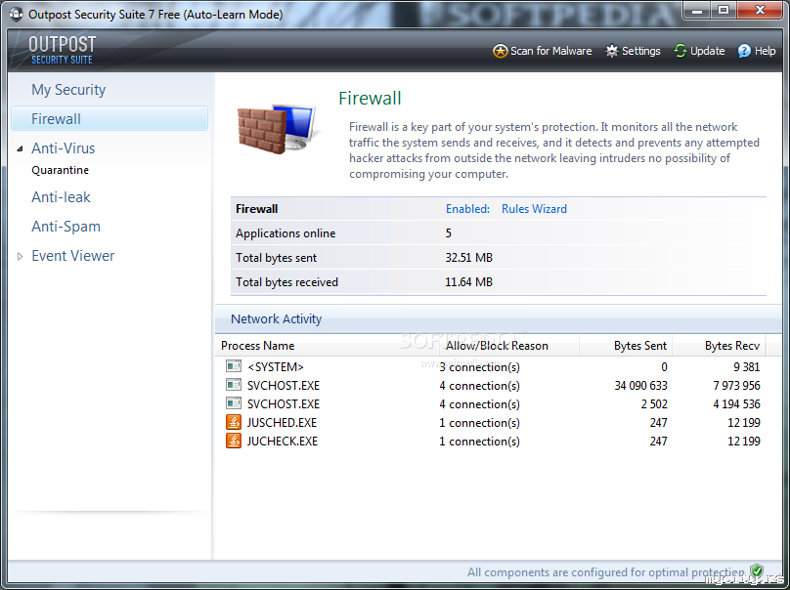Click the <SYSTEM> process icon
790x590 pixels.
234,366
